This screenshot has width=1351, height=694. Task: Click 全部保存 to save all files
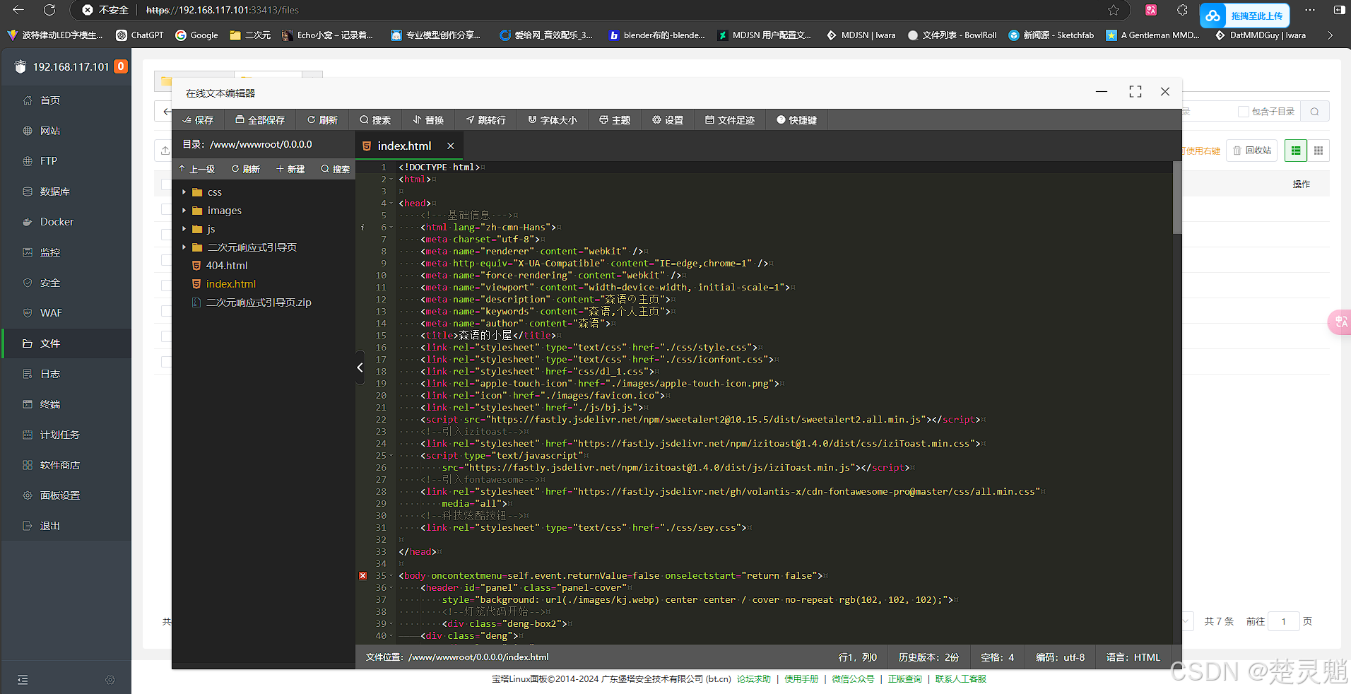coord(260,120)
